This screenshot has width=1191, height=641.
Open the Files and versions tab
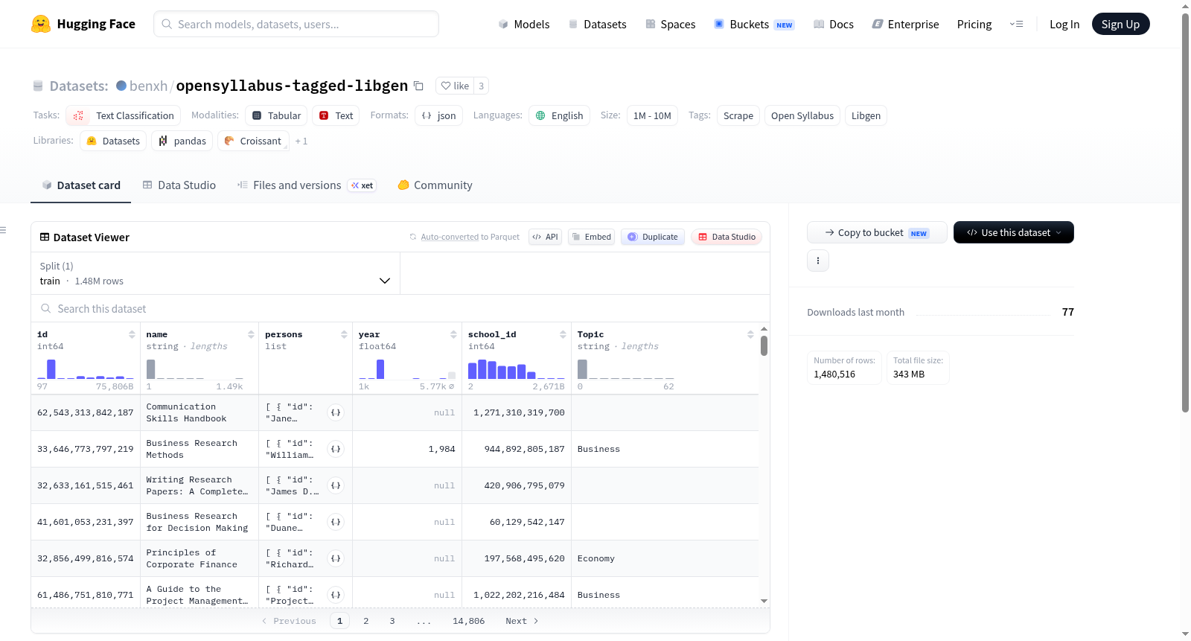307,185
